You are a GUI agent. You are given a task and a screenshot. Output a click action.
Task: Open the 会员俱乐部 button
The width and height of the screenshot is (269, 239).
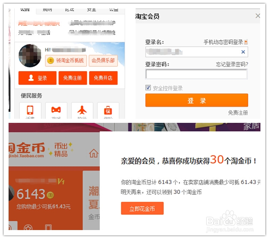[103, 61]
